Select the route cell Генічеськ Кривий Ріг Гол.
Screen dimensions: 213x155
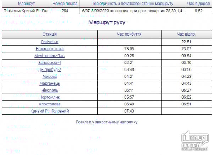[x=27, y=11]
